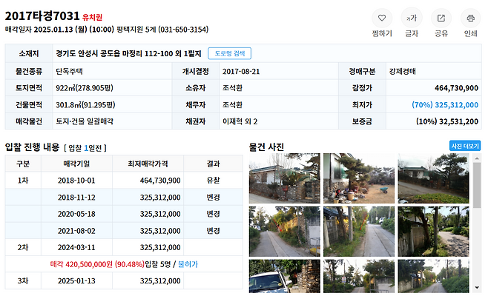
Task: Open the third photo in the second row
Action: (433, 232)
